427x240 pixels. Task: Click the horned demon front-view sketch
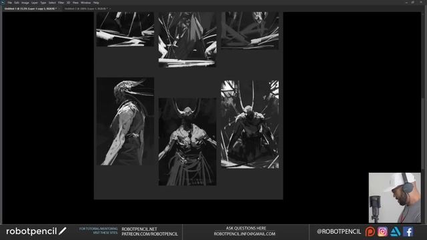(x=187, y=142)
